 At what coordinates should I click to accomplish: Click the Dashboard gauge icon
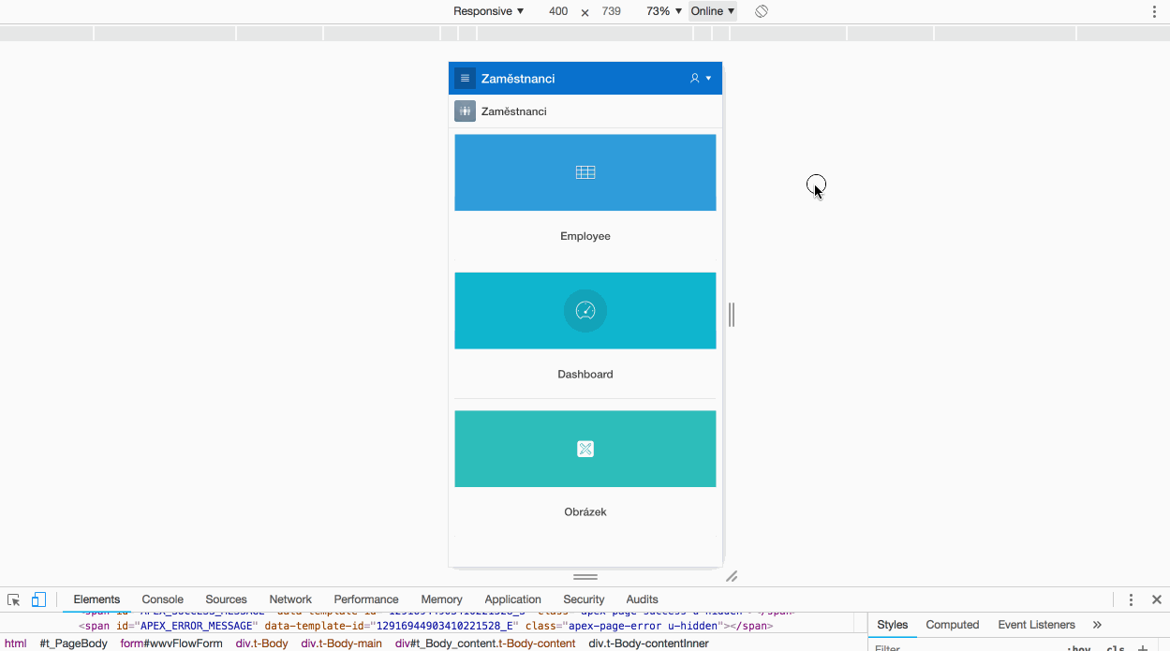[585, 311]
